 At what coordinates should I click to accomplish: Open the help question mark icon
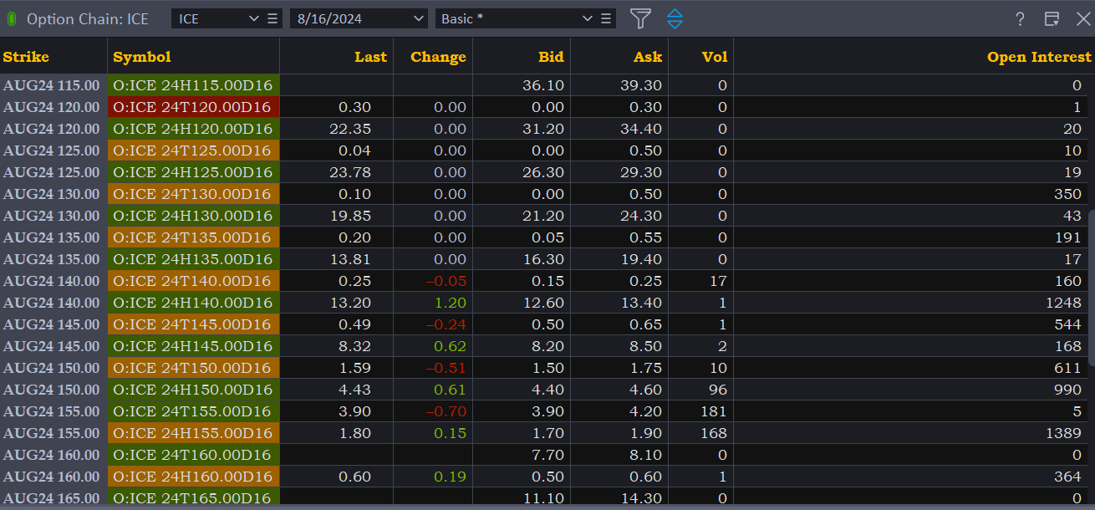(x=1020, y=19)
